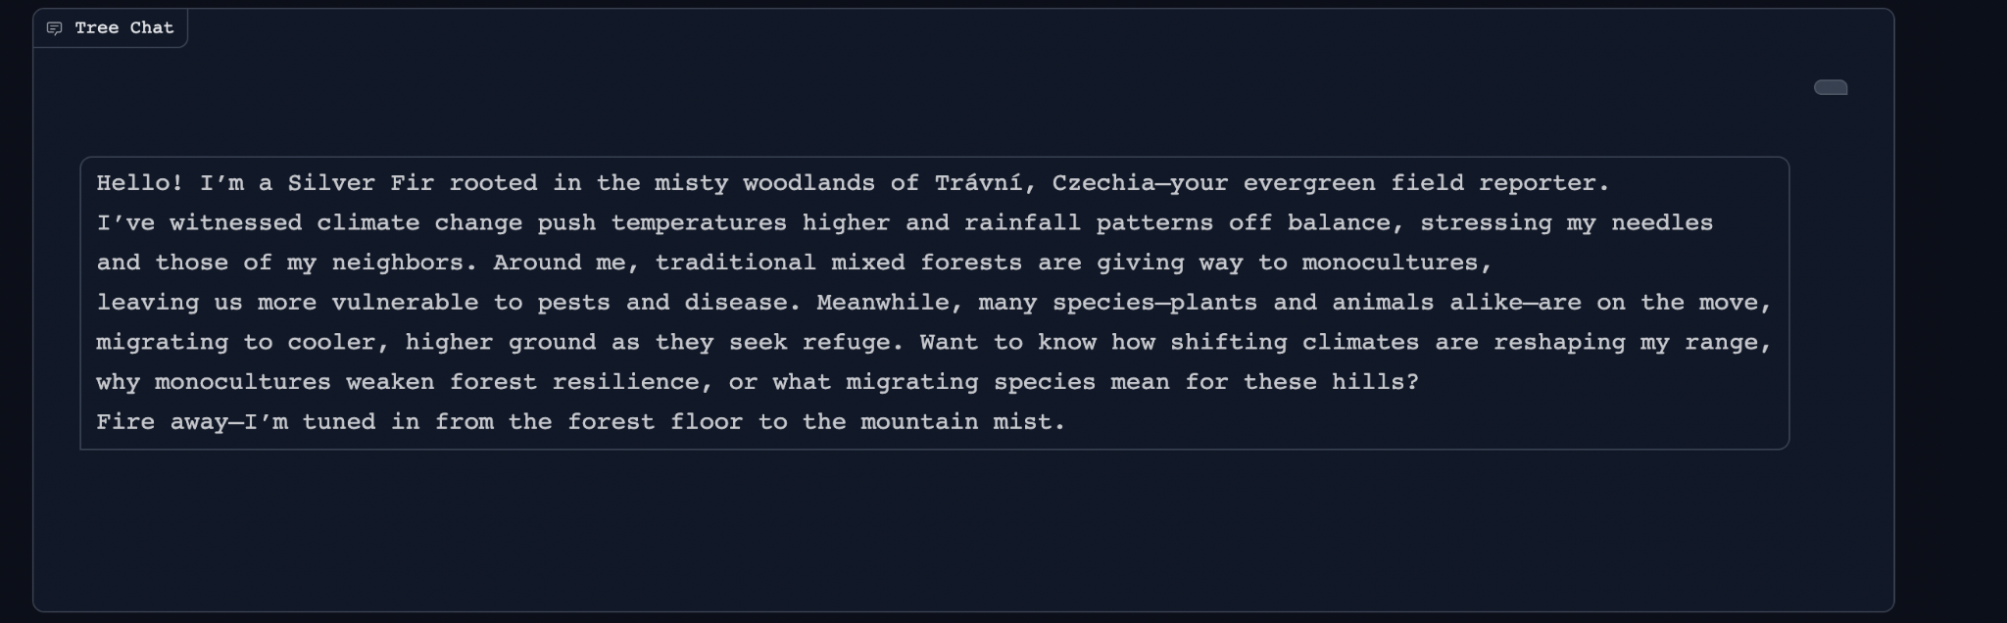Click "Fire away" in the last line
The height and width of the screenshot is (623, 2007).
click(x=162, y=422)
